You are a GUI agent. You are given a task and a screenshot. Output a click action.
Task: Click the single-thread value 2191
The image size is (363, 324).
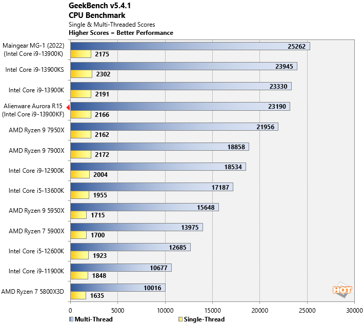tap(102, 94)
